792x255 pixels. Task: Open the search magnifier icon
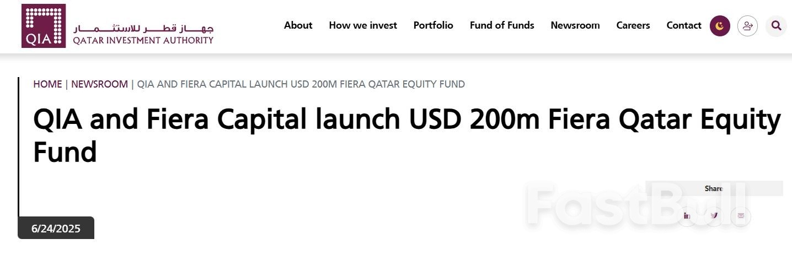[x=776, y=26]
